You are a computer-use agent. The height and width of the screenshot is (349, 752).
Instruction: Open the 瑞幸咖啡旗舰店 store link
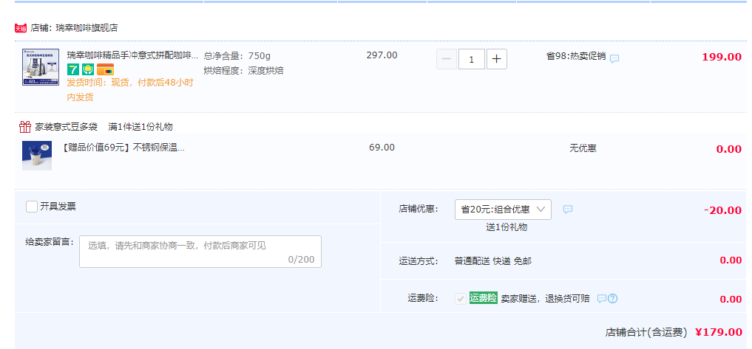(x=87, y=28)
